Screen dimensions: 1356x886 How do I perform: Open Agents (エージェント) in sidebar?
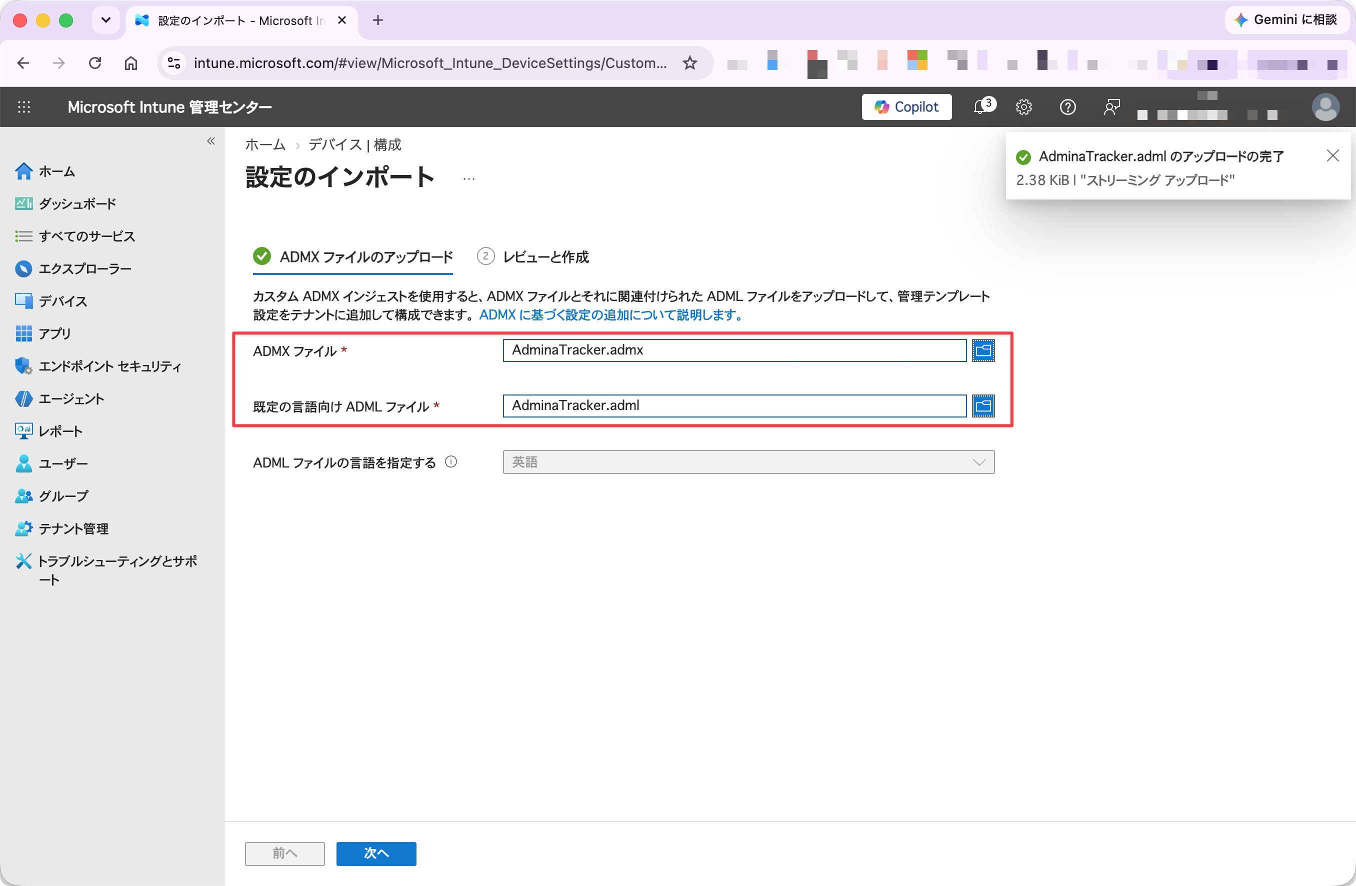(59, 398)
